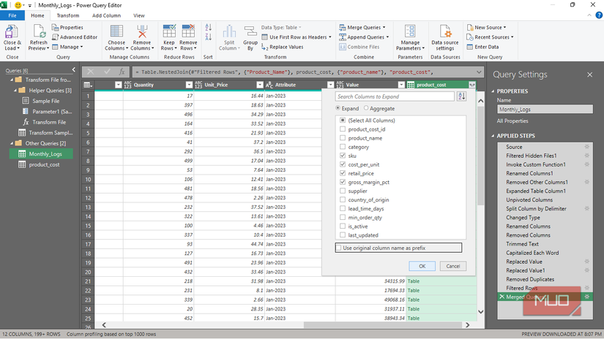
Task: Click the sort button in the expand columns popup
Action: tap(461, 96)
